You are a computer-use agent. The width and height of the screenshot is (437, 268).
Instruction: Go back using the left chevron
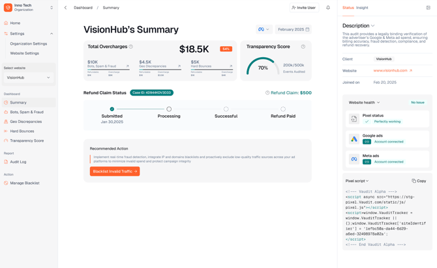point(65,8)
